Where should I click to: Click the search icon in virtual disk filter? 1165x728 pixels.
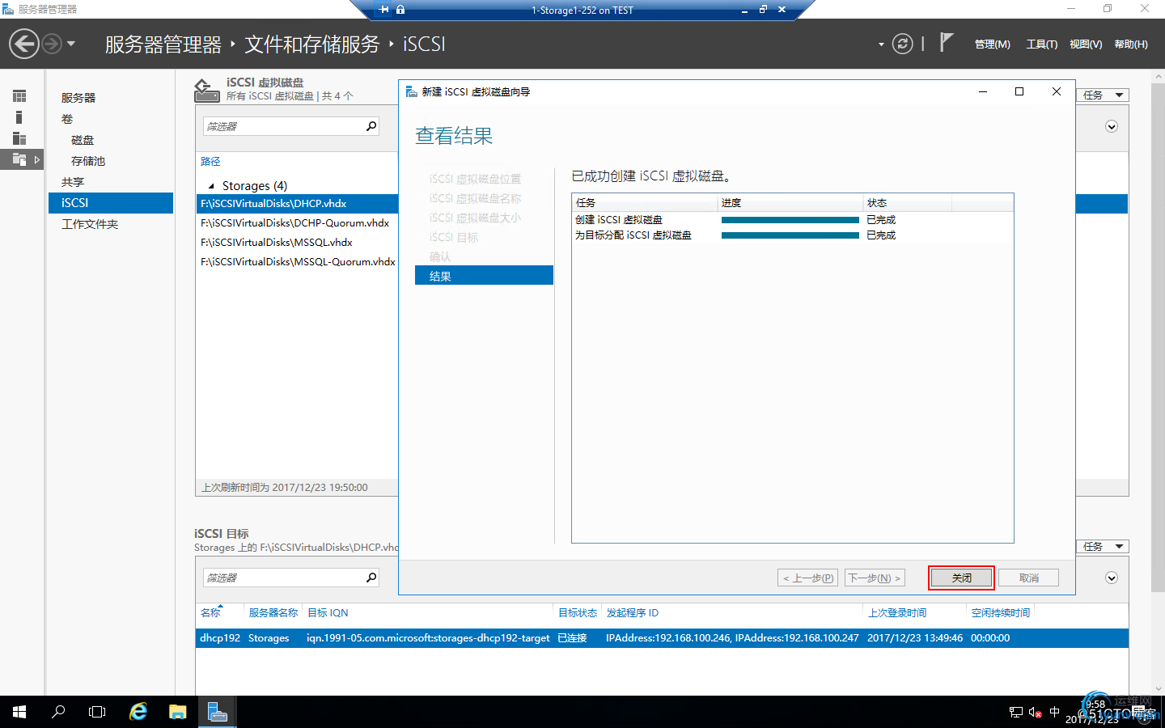point(371,126)
